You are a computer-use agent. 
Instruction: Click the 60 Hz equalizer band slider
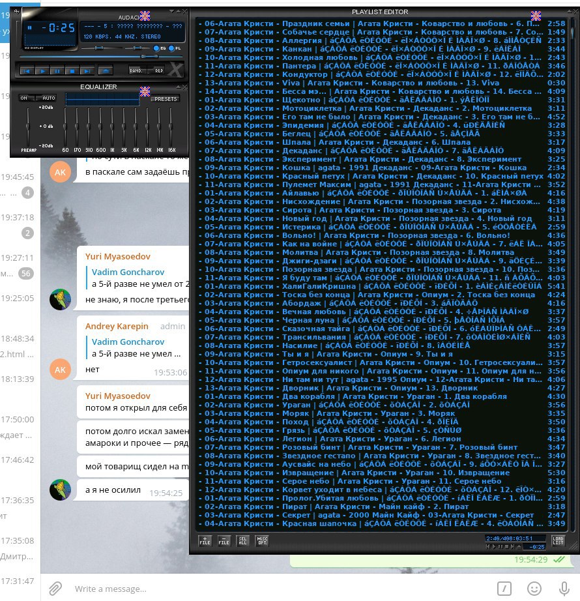coord(66,126)
